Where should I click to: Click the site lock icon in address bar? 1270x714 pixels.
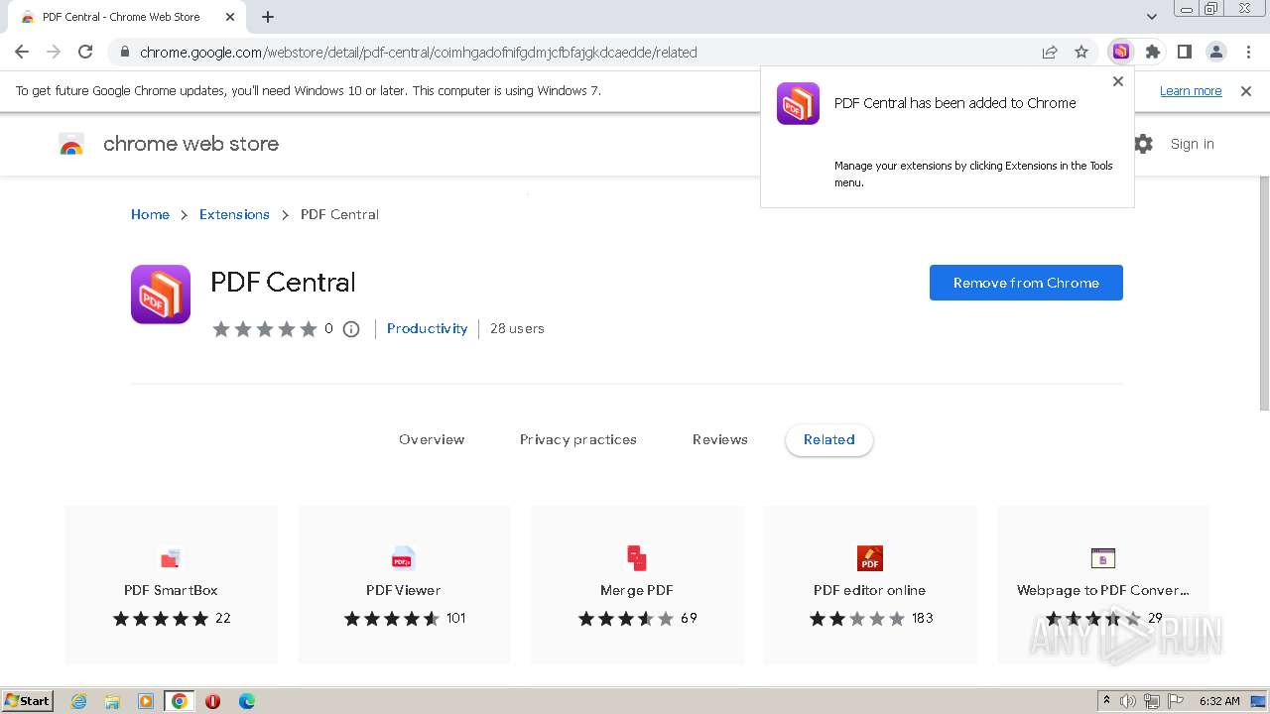tap(124, 53)
